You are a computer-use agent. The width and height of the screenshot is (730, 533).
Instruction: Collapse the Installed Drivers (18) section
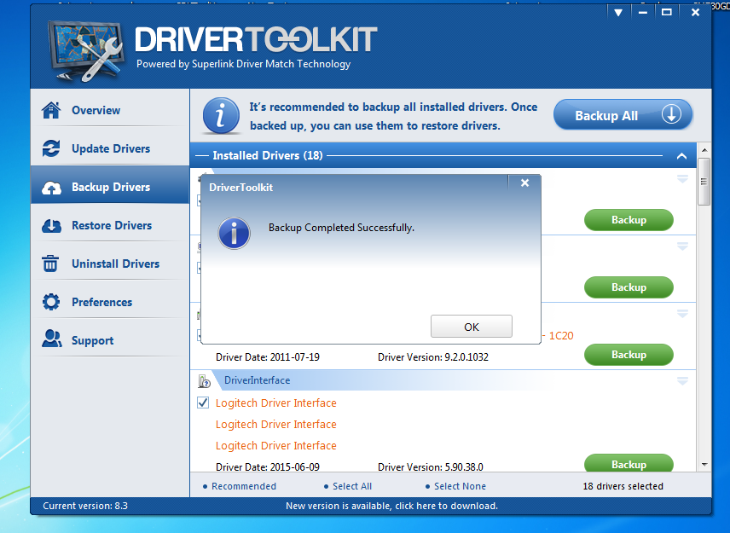tap(681, 156)
